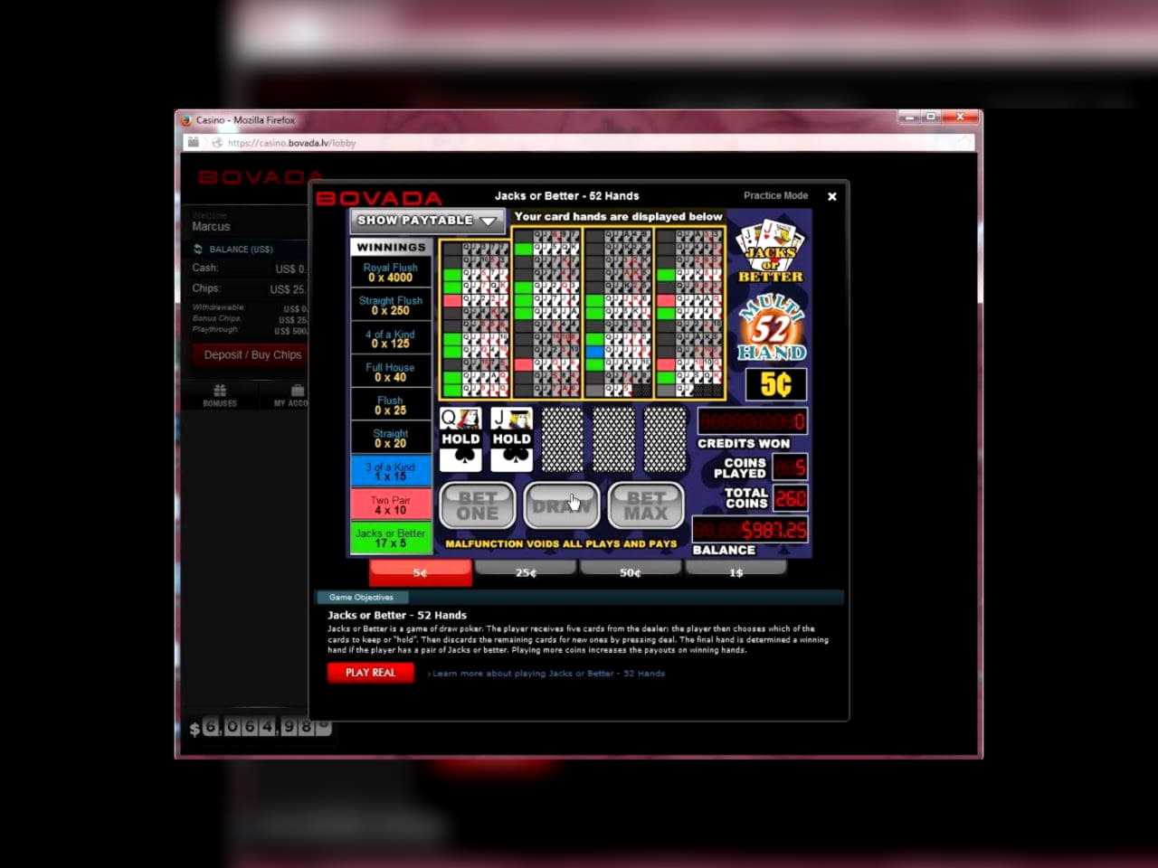1158x868 pixels.
Task: Toggle hold on the Jack card
Action: point(511,439)
